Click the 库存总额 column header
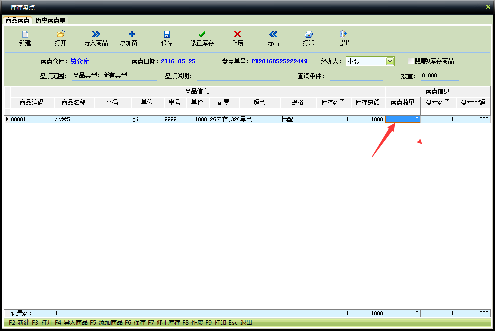The height and width of the screenshot is (331, 495). pos(368,102)
